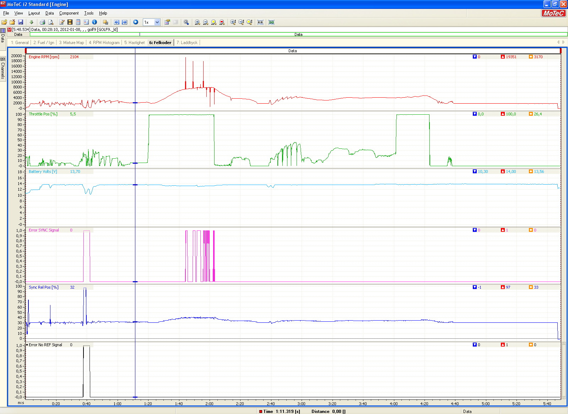The image size is (568, 414).
Task: Click the log file entry golf9 [GOLF9._ld]
Action: (103, 29)
